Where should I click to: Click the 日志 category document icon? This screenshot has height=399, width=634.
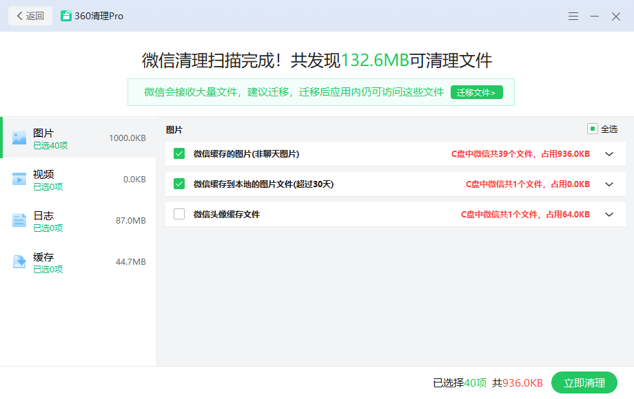[19, 220]
